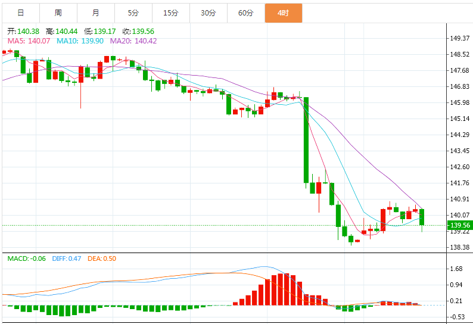Click the 1.68 MACD axis label

pyautogui.click(x=456, y=269)
